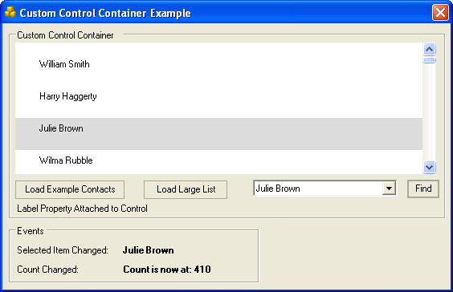Select Wilma Rubble in the contact list
This screenshot has height=292, width=453.
click(x=218, y=161)
